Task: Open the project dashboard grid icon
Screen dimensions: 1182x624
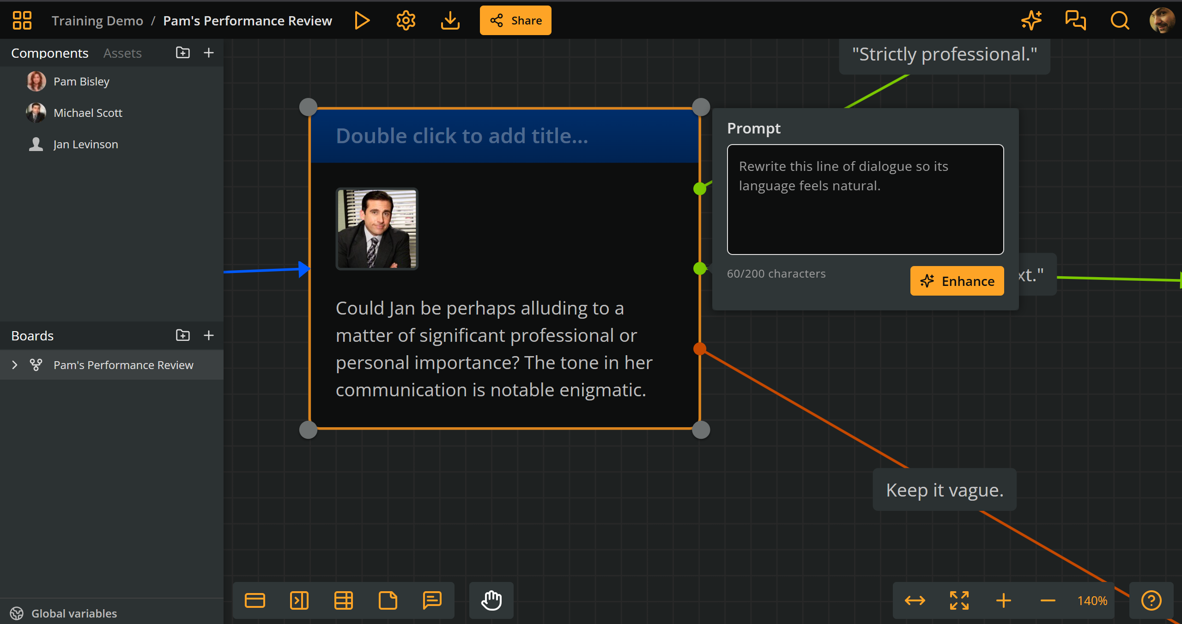Action: (x=22, y=20)
